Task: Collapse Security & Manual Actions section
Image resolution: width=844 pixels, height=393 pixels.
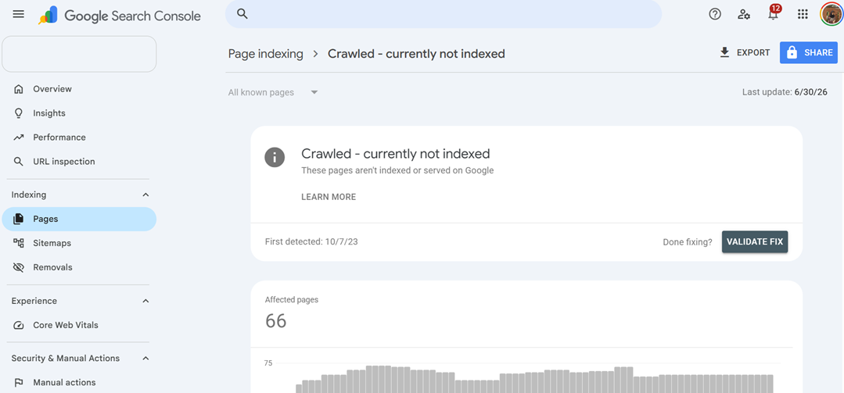Action: click(145, 358)
